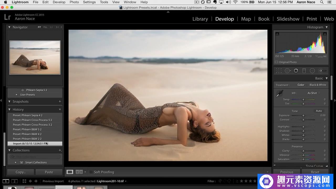Select the Graduated Filter tool
Image resolution: width=336 pixels, height=189 pixels.
304,71
